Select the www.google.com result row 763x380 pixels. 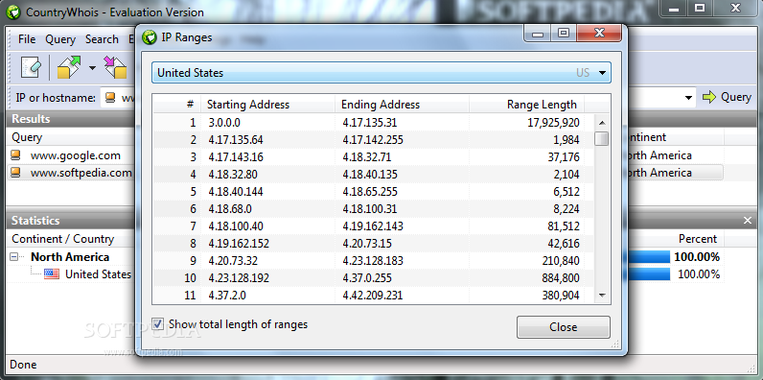click(76, 155)
